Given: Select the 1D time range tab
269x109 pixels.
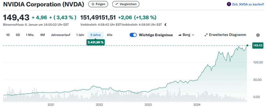Looking at the screenshot, I should coord(8,35).
